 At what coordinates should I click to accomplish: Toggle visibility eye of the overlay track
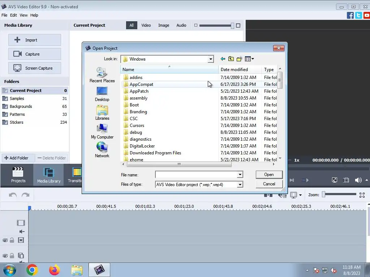click(x=5, y=256)
